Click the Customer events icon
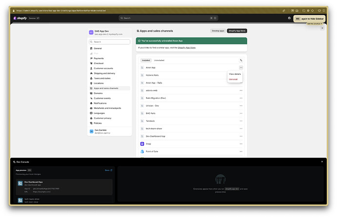Viewport: 337px width, 217px height. pyautogui.click(x=91, y=98)
